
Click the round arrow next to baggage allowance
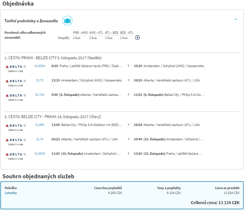[x=137, y=38]
